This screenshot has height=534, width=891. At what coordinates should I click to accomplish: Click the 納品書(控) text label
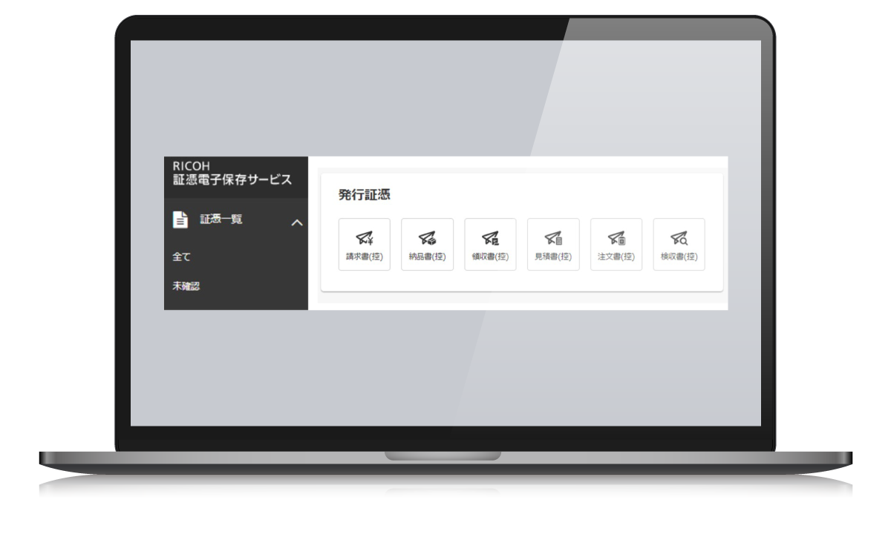tap(427, 257)
